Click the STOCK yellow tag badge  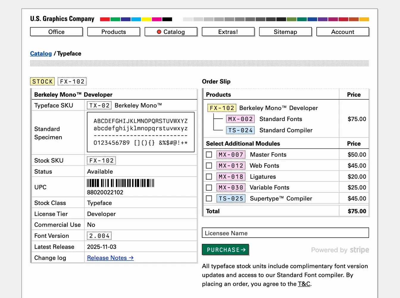coord(43,81)
